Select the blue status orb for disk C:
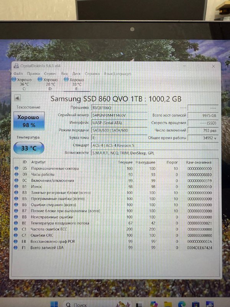This screenshot has height=307, width=230. (14, 79)
